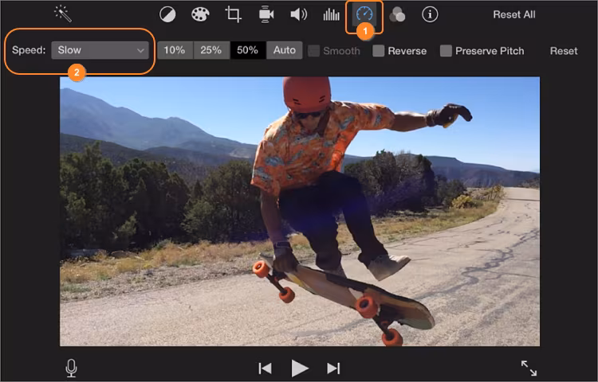This screenshot has height=382, width=598.
Task: Enable the Reverse checkbox
Action: (x=378, y=51)
